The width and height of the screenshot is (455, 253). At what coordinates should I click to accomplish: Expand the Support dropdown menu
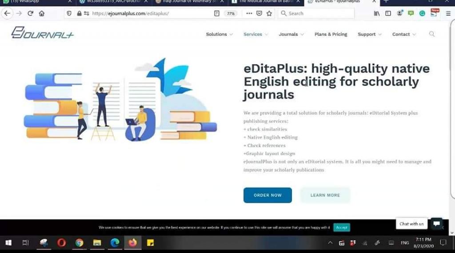(x=369, y=34)
